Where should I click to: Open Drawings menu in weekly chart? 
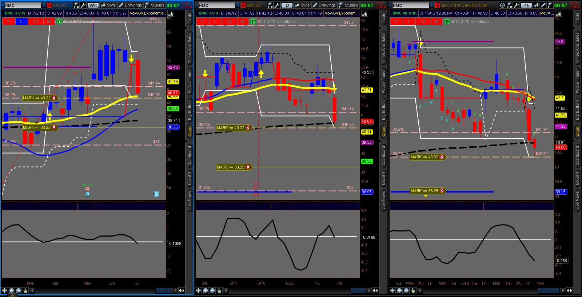click(x=130, y=5)
